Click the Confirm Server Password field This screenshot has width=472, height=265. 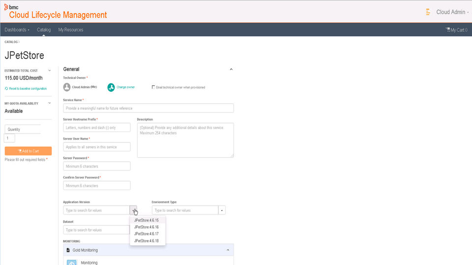click(97, 185)
